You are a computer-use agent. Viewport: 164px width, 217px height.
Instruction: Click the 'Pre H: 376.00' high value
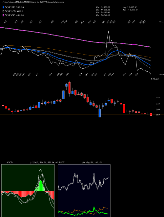tap(103, 10)
